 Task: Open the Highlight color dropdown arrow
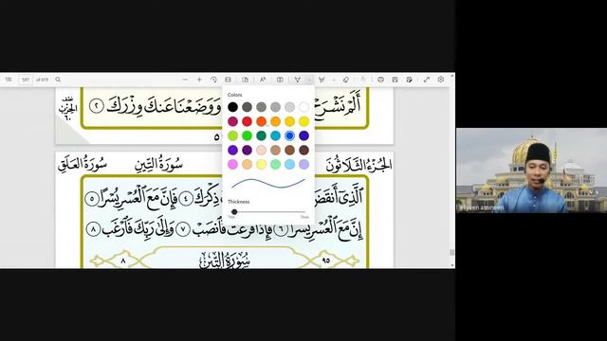333,80
